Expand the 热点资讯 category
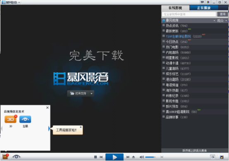The width and height of the screenshot is (229, 161). tap(164, 25)
